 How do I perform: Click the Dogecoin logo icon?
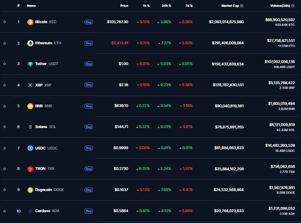click(30, 190)
